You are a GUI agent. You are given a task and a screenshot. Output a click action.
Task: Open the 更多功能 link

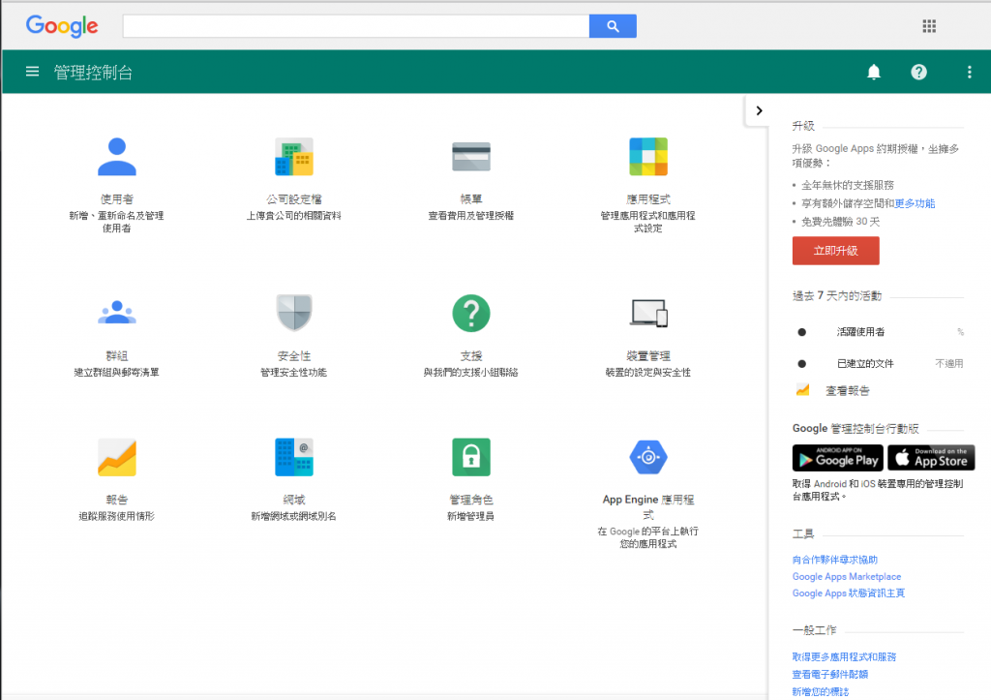tap(915, 203)
